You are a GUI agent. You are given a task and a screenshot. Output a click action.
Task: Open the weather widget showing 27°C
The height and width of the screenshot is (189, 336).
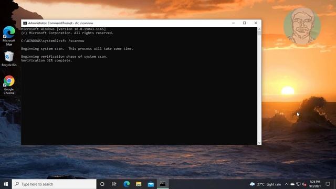click(265, 184)
